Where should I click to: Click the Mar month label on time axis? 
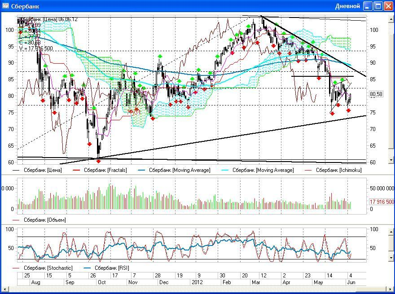(x=256, y=282)
